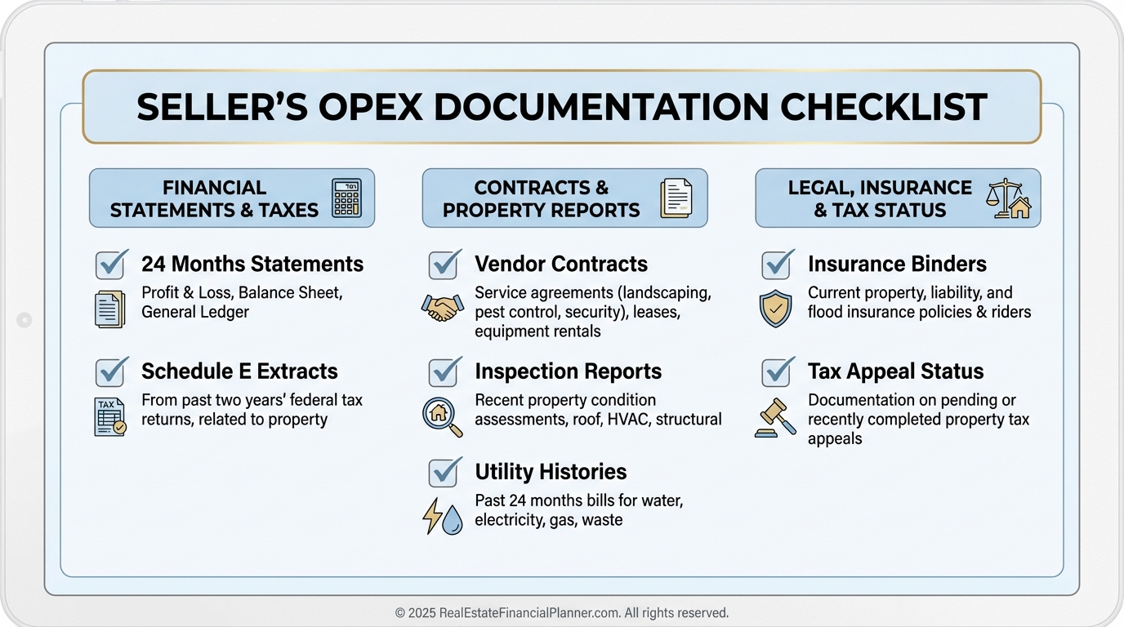
Task: Open the RealEstateFinancialPlanner.com copyright link
Action: (x=561, y=612)
